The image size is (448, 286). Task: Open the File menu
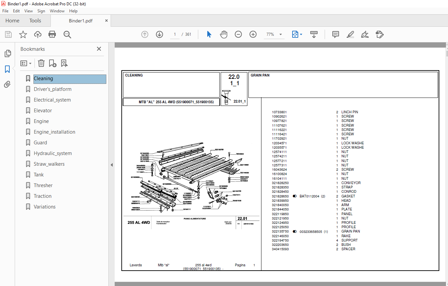point(5,11)
